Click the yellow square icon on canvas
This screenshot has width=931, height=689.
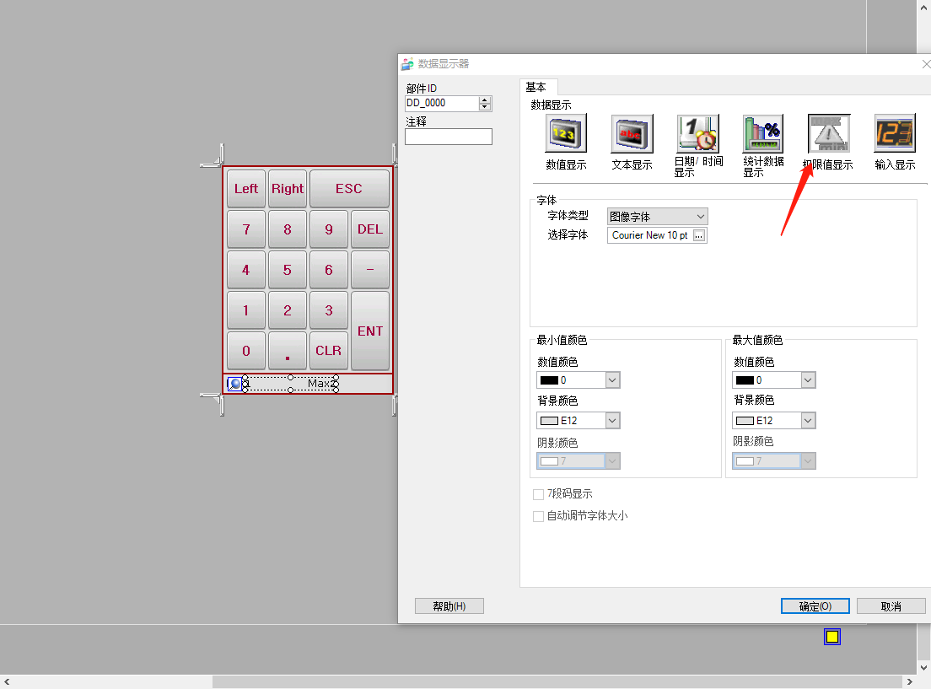click(832, 637)
